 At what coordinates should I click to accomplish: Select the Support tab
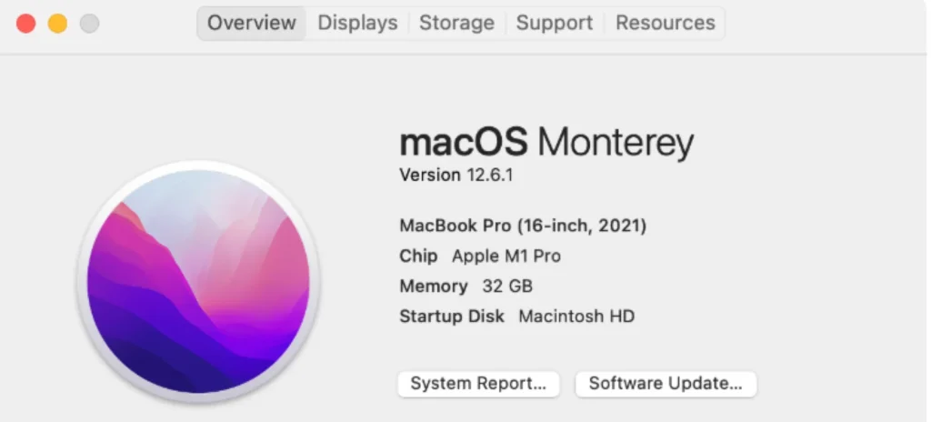tap(554, 24)
